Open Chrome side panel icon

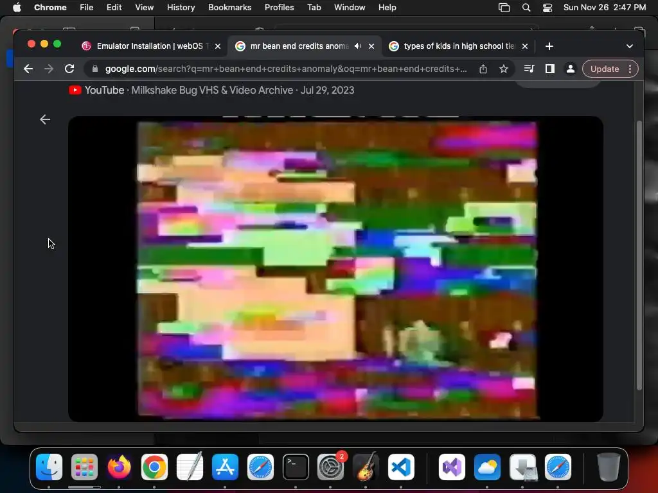[x=550, y=69]
